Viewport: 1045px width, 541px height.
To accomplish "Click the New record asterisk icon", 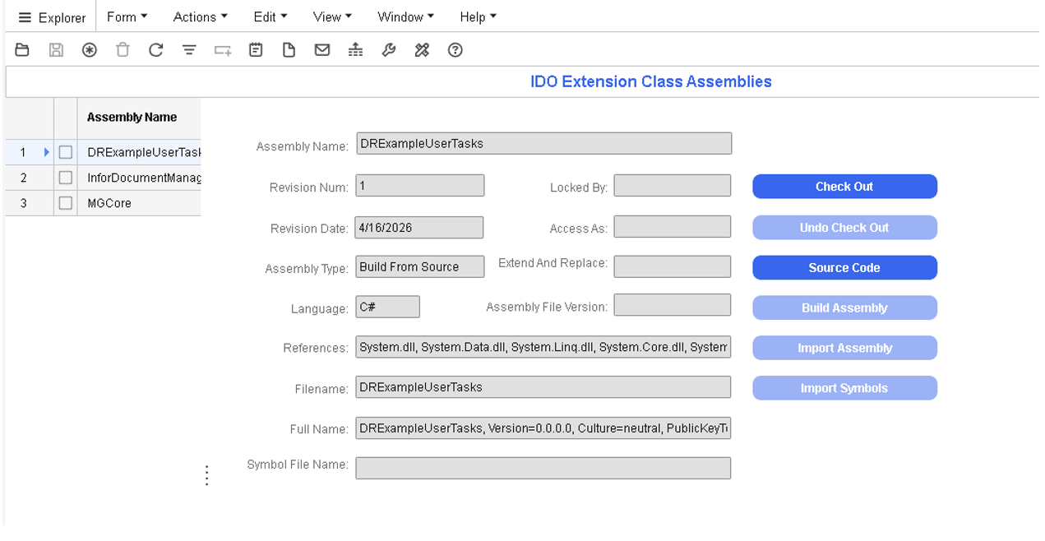I will [90, 50].
